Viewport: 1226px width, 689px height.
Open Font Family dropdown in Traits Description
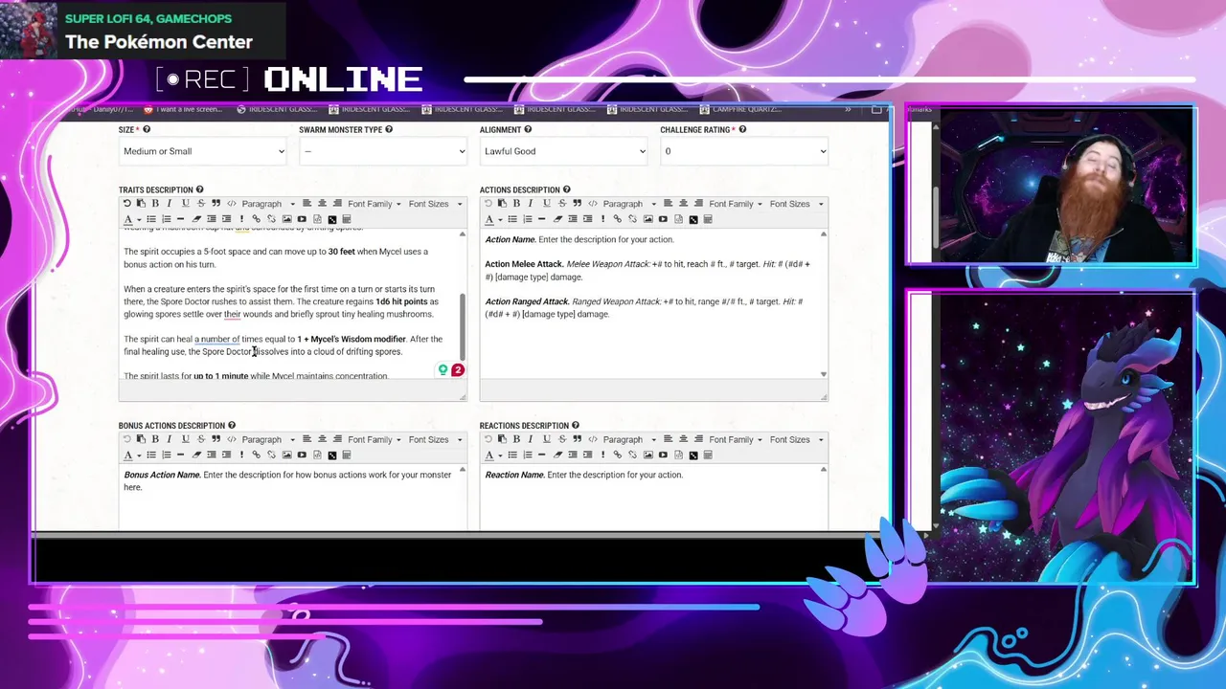[375, 204]
